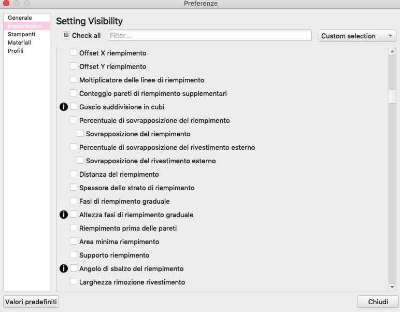Screen dimensions: 400x312
Task: Open the Custom selection dropdown
Action: (357, 36)
